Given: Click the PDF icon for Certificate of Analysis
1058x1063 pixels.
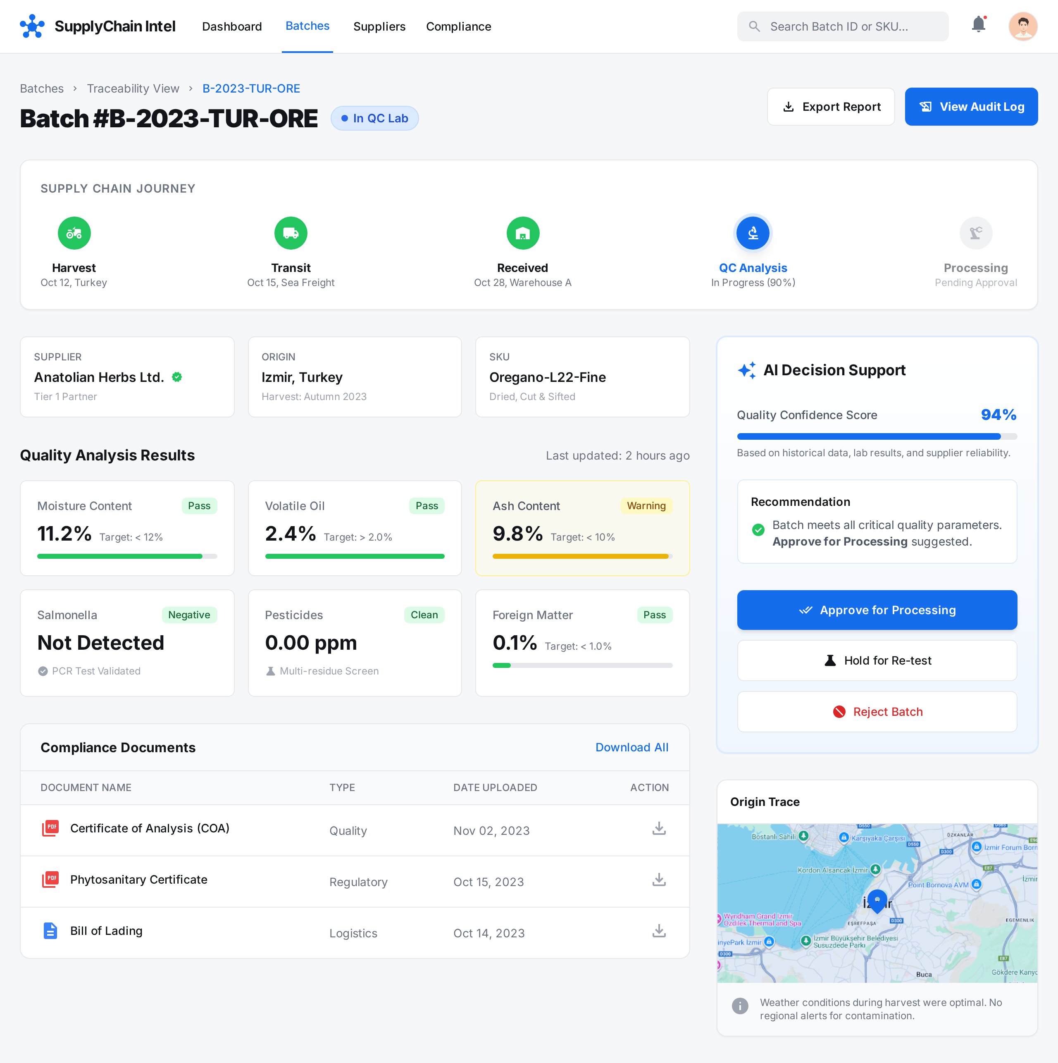Looking at the screenshot, I should pos(50,828).
